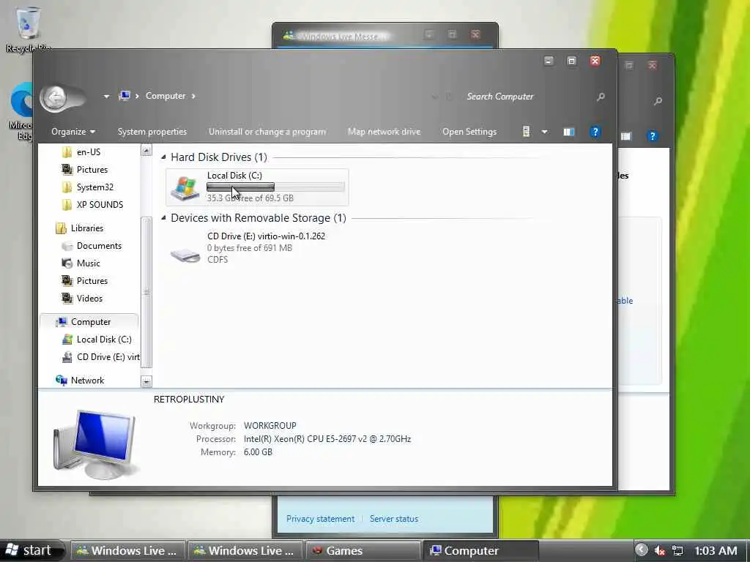Click the WORKGROUP value
Image resolution: width=750 pixels, height=562 pixels.
(x=270, y=426)
